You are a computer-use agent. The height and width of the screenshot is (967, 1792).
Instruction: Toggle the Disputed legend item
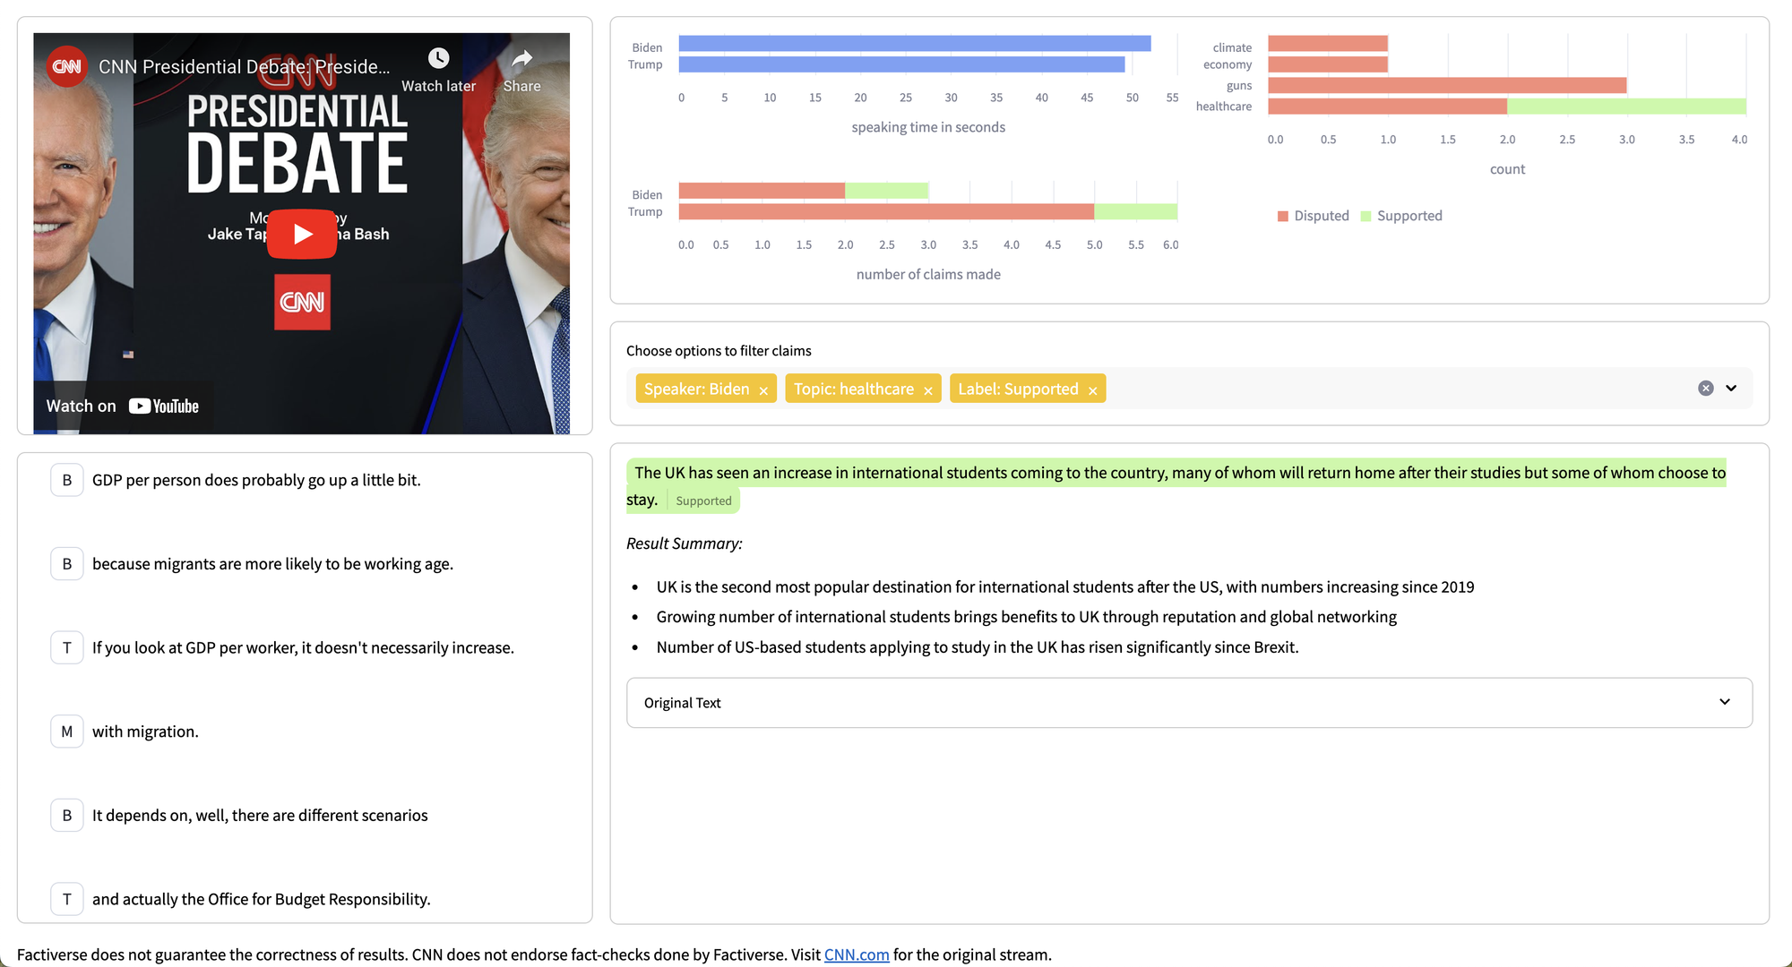click(x=1313, y=216)
